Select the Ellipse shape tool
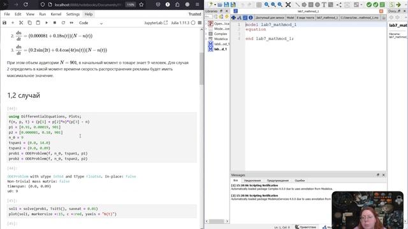Image resolution: width=408 pixels, height=229 pixels. point(317,4)
